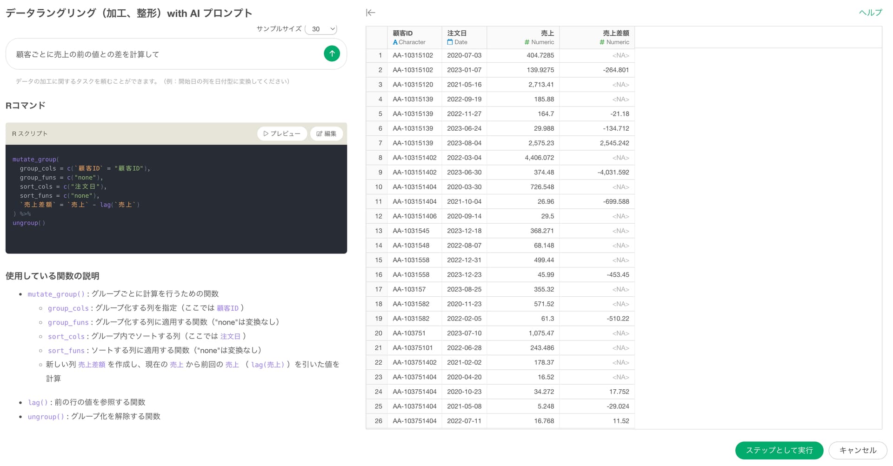Click the Numeric hash icon under 売上差額

602,42
